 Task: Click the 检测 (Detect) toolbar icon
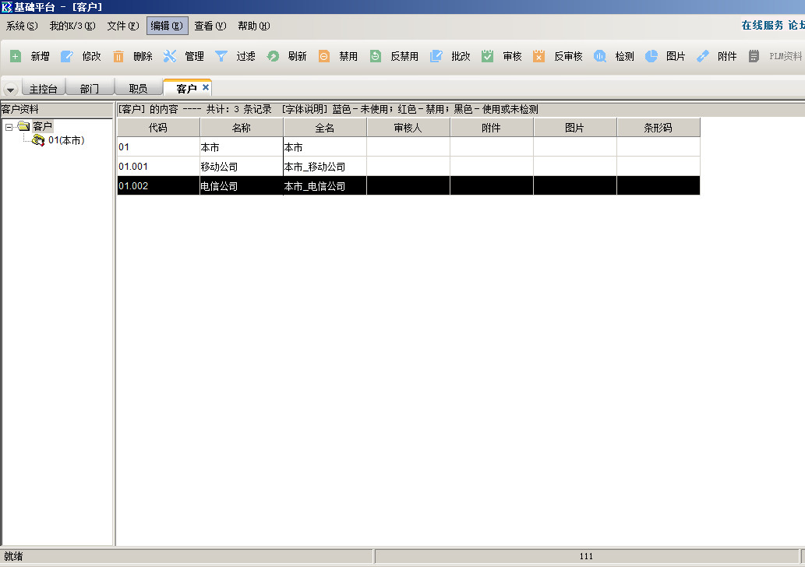click(600, 56)
